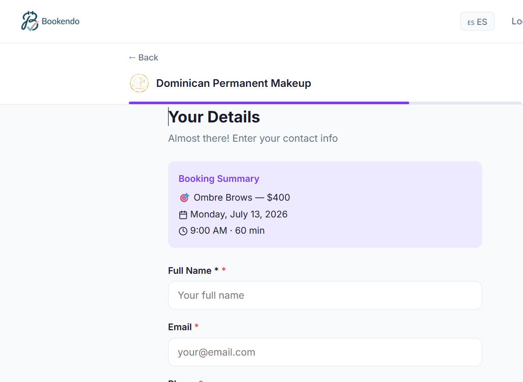
Task: Click the Full Name field label
Action: pos(197,270)
